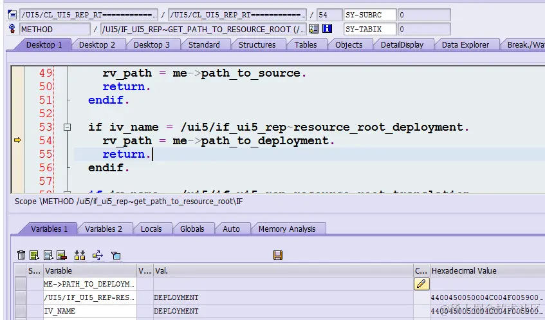
Task: Click the GET_PATH_TO_RESOURCE_ROOT method name field
Action: click(x=204, y=29)
